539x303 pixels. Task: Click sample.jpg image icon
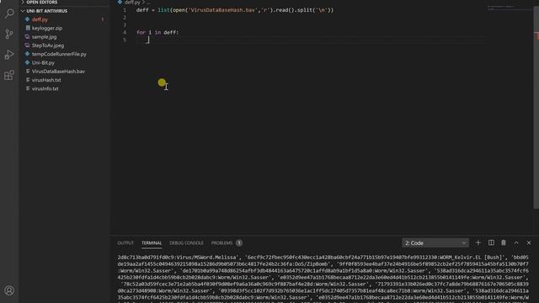[28, 37]
